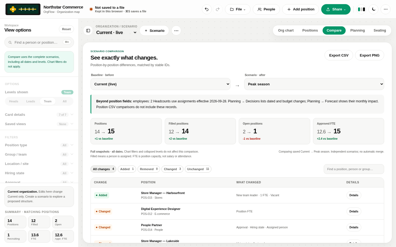Filter the table to Changed positions

coord(172,169)
